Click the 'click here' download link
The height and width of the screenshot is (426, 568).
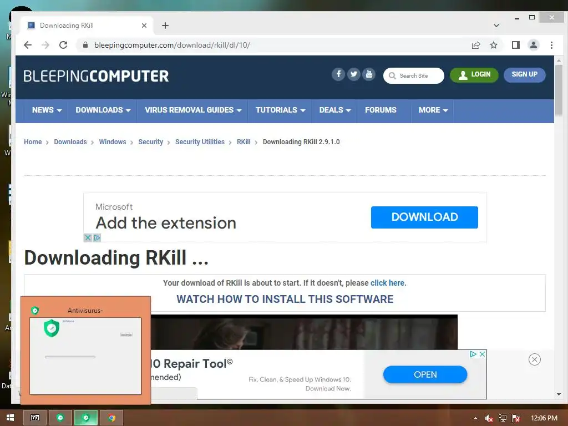387,283
